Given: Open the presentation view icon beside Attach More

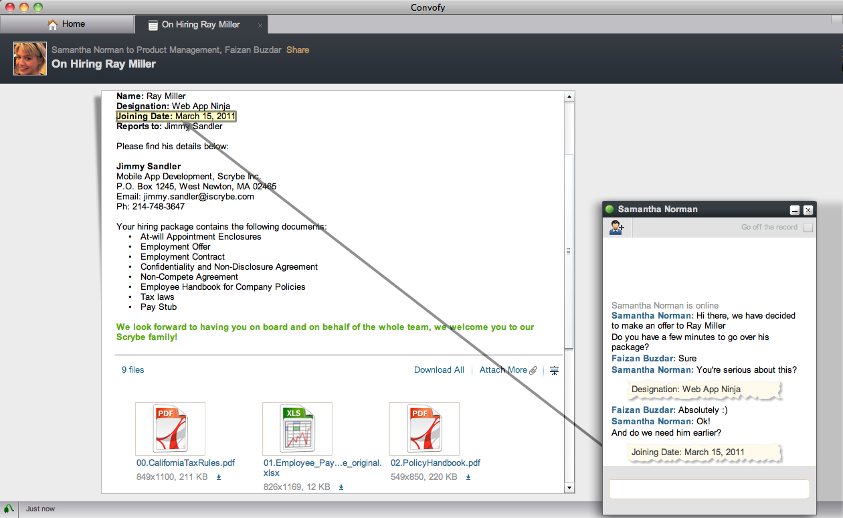Looking at the screenshot, I should (554, 370).
